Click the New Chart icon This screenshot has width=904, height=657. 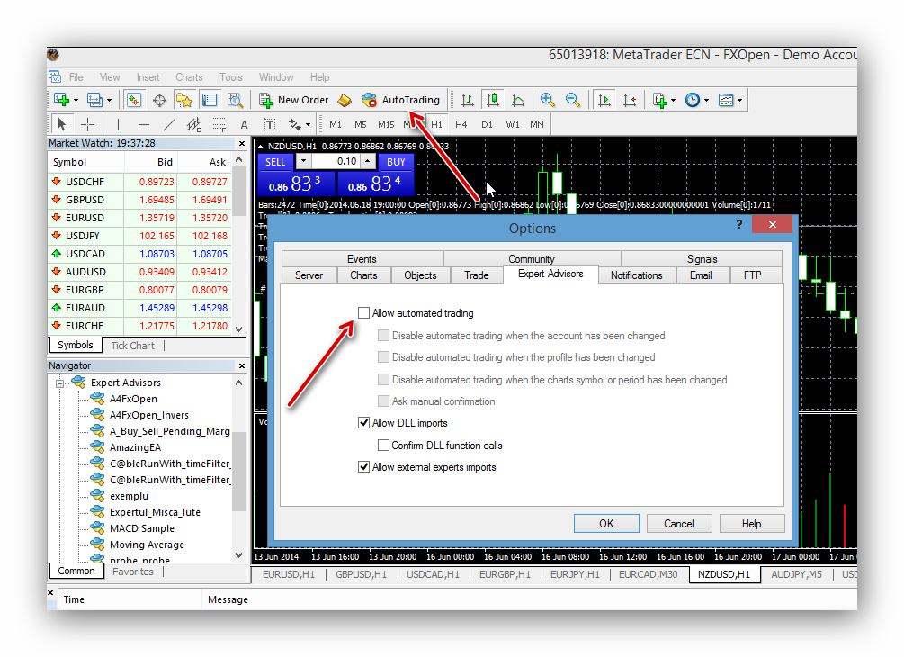[x=61, y=100]
